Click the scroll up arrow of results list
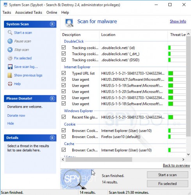 [x=188, y=34]
